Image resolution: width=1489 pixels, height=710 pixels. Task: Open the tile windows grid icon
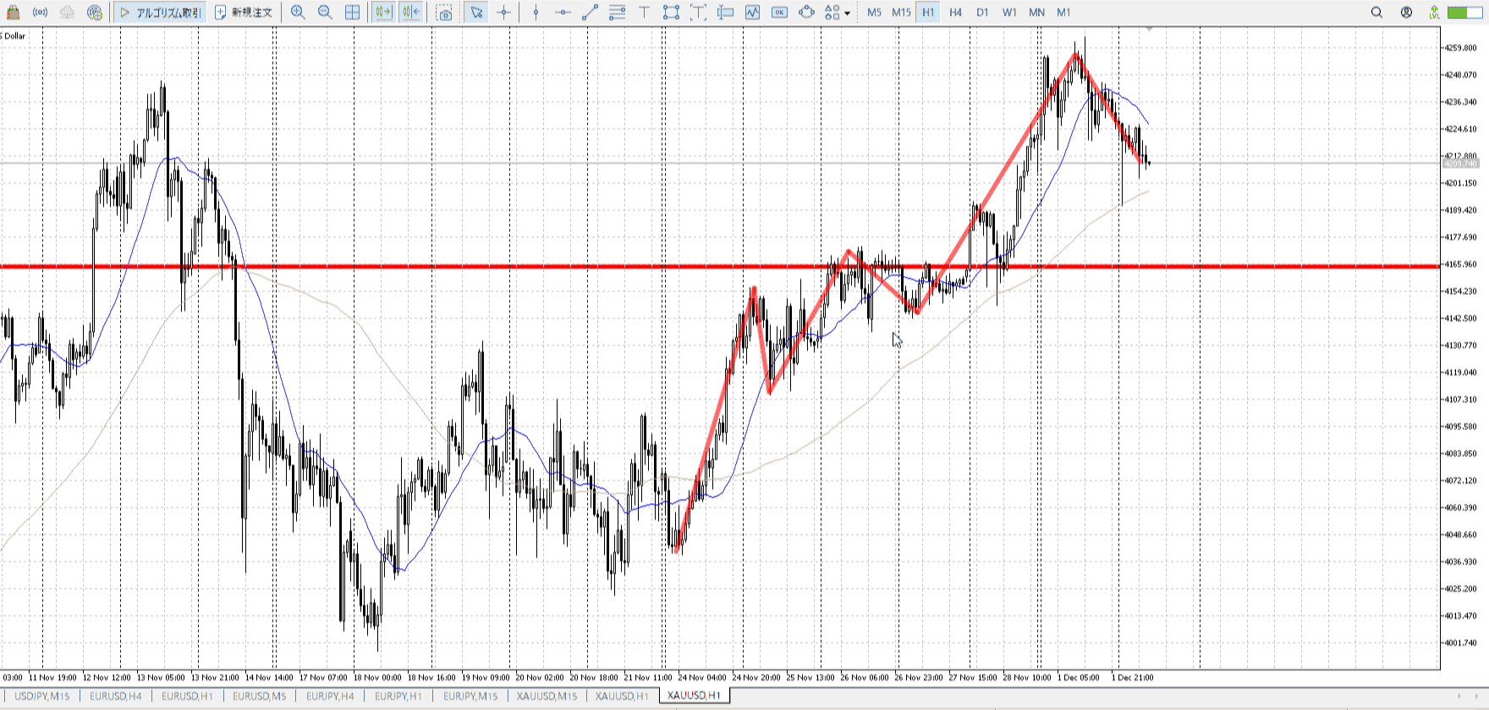tap(353, 13)
